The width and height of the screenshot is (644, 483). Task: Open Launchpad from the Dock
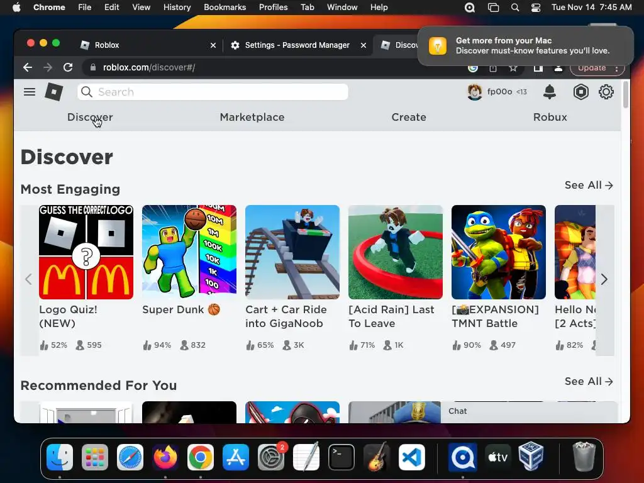coord(95,457)
